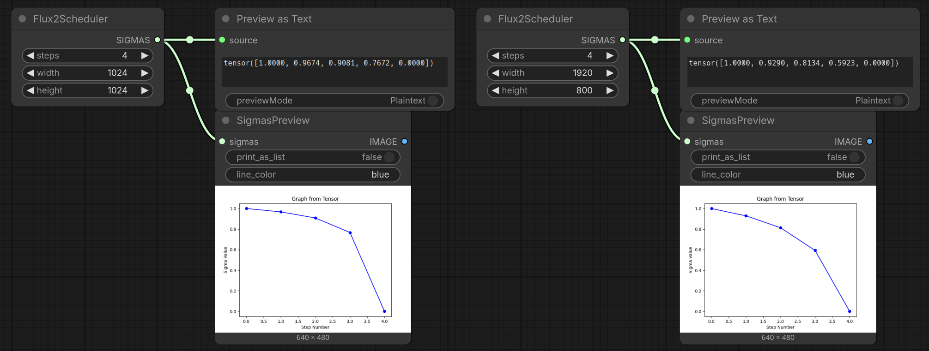Decrease height 800 on right Flux2Scheduler
This screenshot has width=929, height=351.
tap(496, 90)
